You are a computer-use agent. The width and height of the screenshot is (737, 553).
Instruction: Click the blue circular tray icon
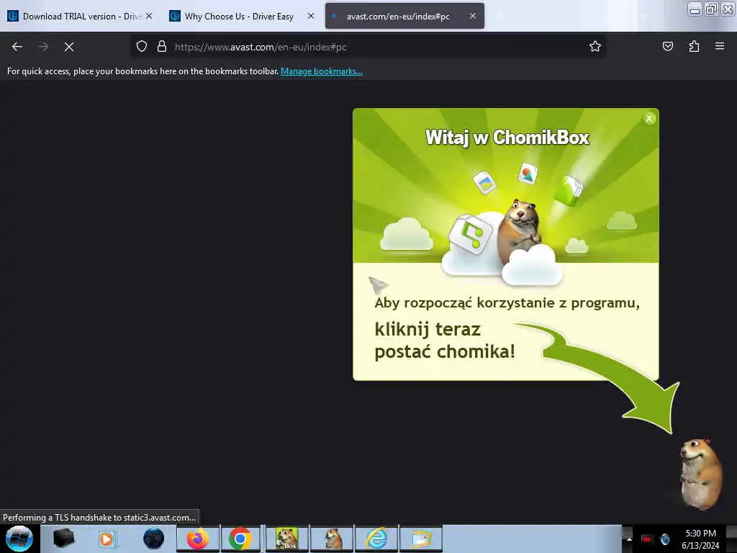tap(664, 539)
